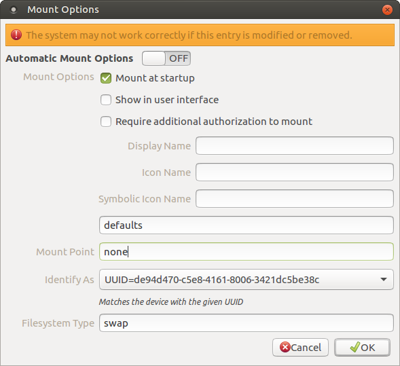This screenshot has width=400, height=366.
Task: Check Require additional authorization to mount
Action: (106, 122)
